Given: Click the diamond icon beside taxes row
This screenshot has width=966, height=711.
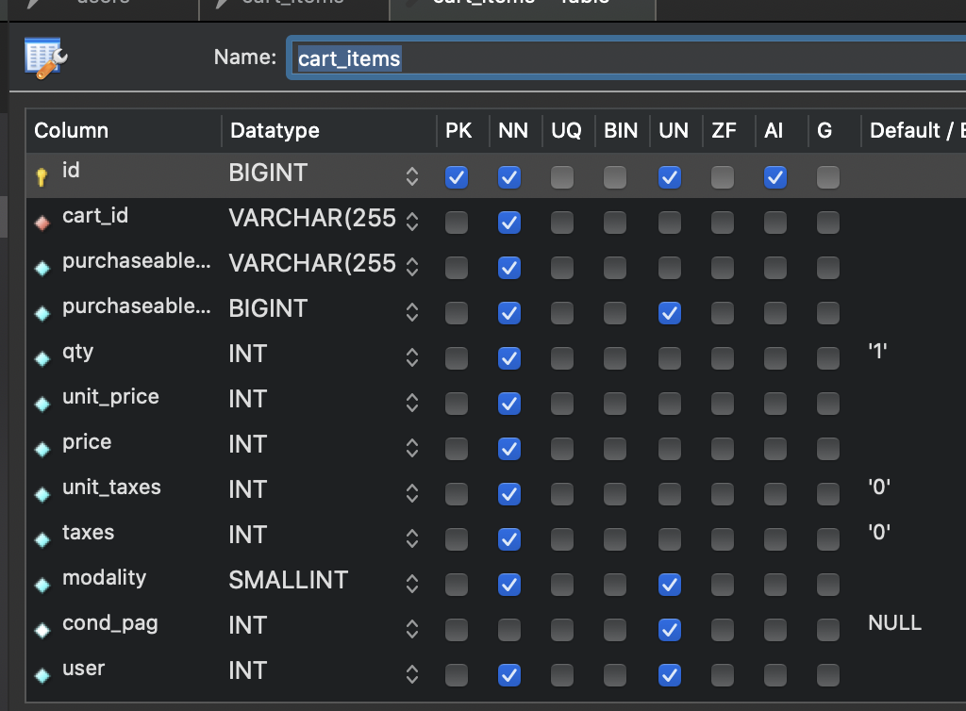Looking at the screenshot, I should coord(42,539).
